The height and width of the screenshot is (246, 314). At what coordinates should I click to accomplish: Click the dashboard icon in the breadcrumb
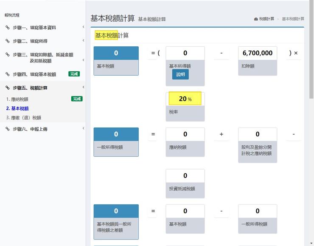(256, 19)
